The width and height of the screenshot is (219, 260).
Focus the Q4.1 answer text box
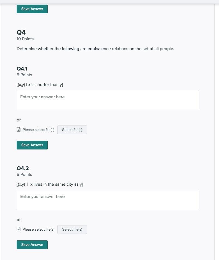[108, 100]
